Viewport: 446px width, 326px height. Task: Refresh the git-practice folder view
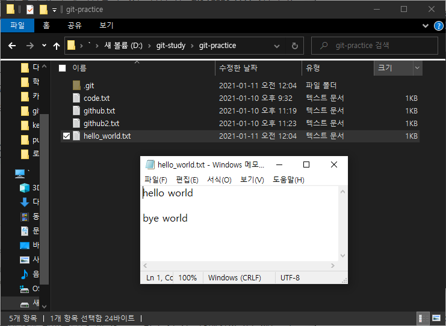pyautogui.click(x=295, y=46)
